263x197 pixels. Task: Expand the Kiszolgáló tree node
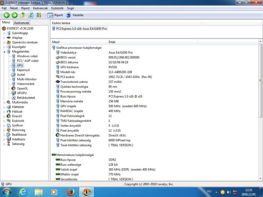pyautogui.click(x=4, y=47)
